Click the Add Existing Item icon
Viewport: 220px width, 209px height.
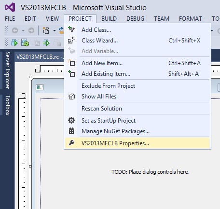[x=71, y=73]
